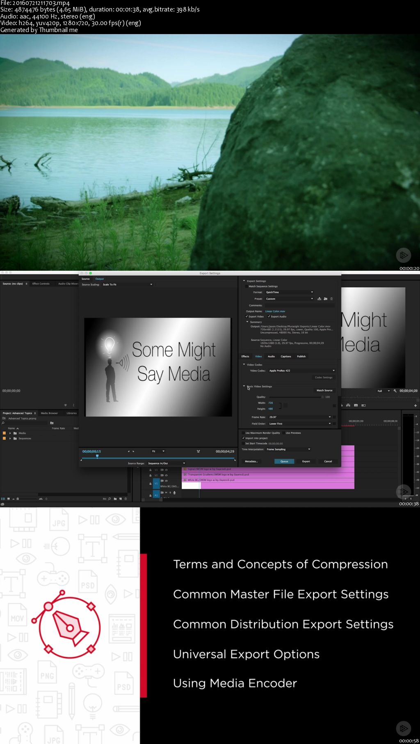The image size is (420, 744).
Task: Click the Save Preset icon beside Custom
Action: click(x=319, y=299)
